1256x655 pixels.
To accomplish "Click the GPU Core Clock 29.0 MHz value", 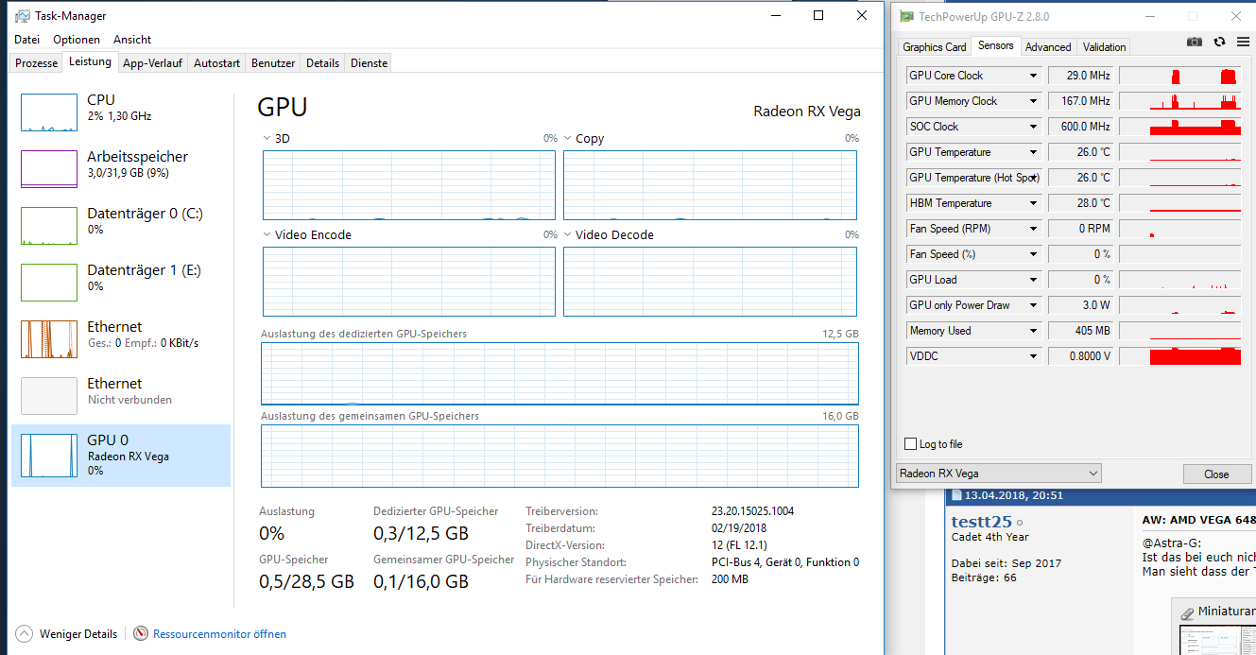I will tap(1080, 76).
